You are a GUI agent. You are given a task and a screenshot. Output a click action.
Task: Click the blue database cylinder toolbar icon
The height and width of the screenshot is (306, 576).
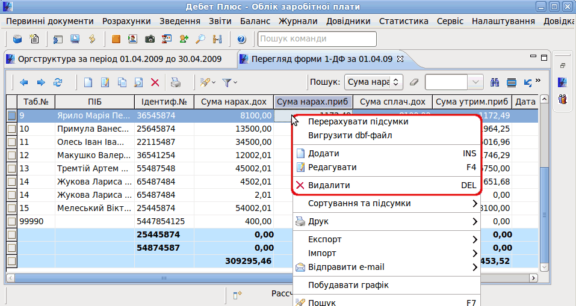click(x=17, y=39)
